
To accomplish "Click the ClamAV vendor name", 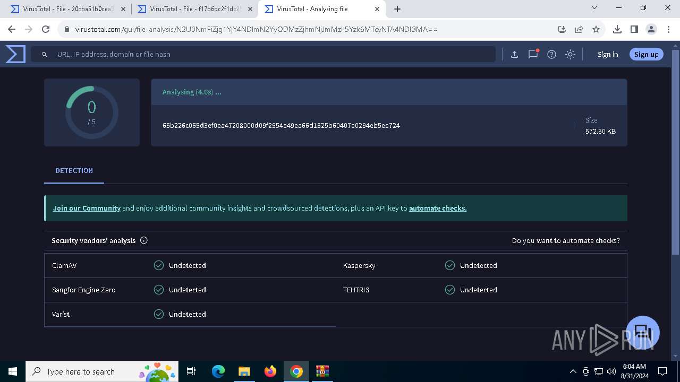I will (64, 265).
